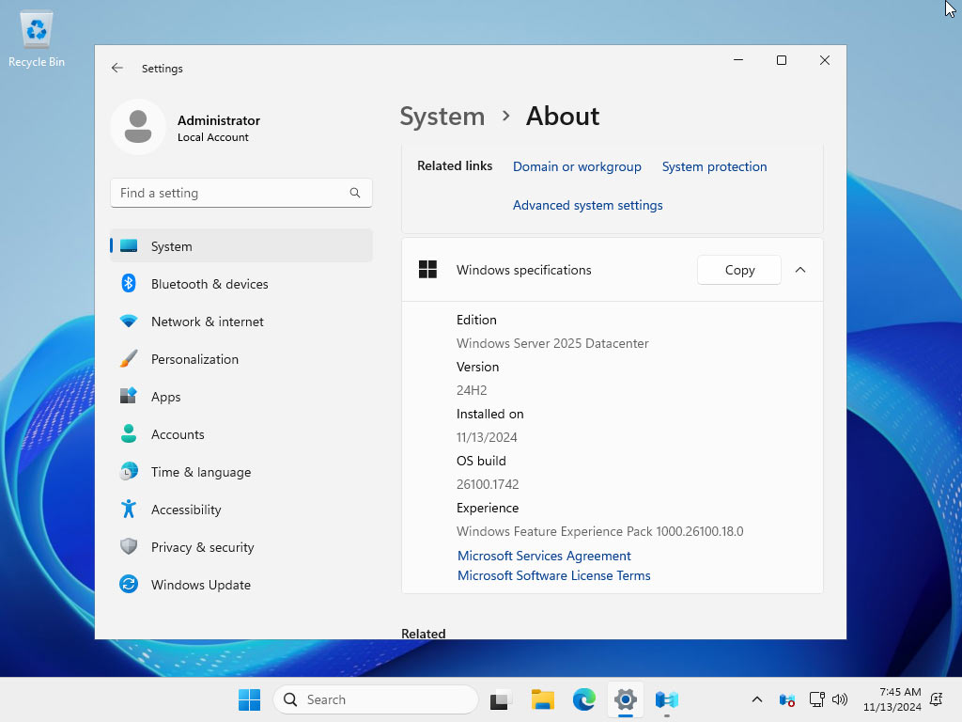Go to Network & internet settings
This screenshot has height=722, width=962.
tap(241, 322)
